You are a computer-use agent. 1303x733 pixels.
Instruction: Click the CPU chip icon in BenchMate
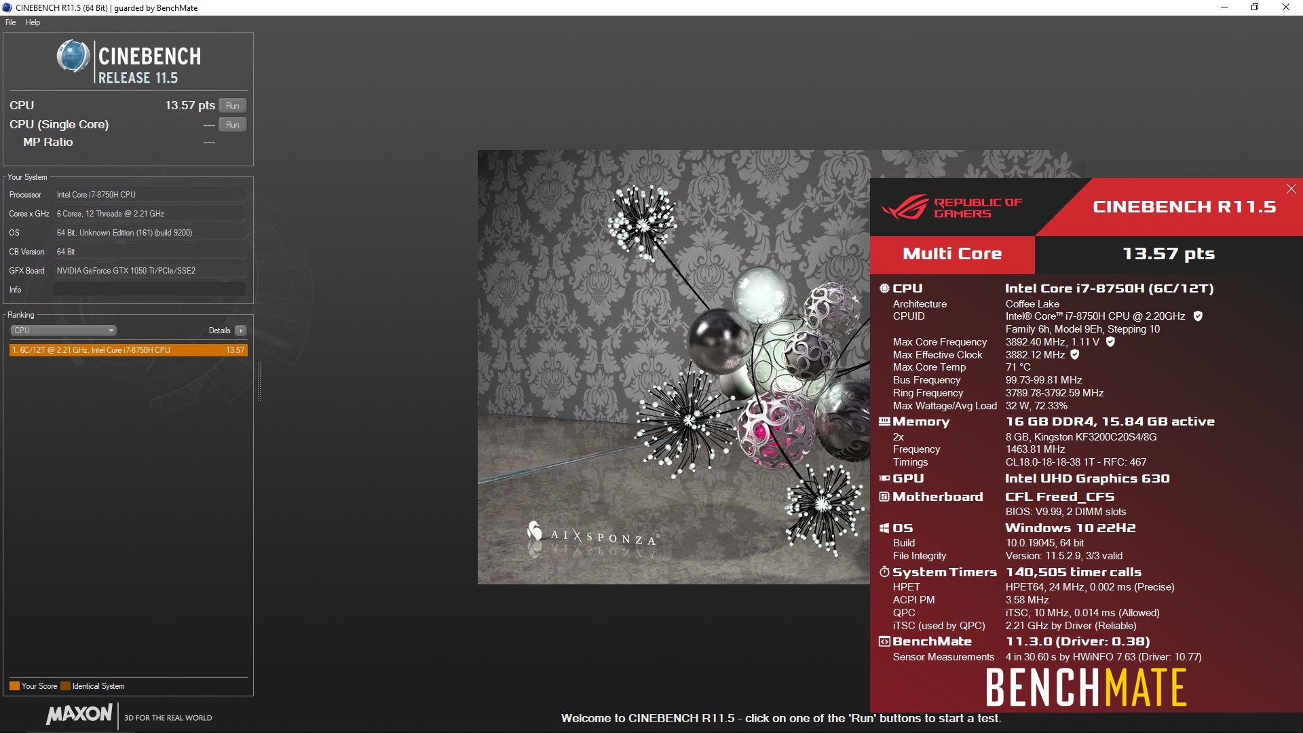point(884,288)
